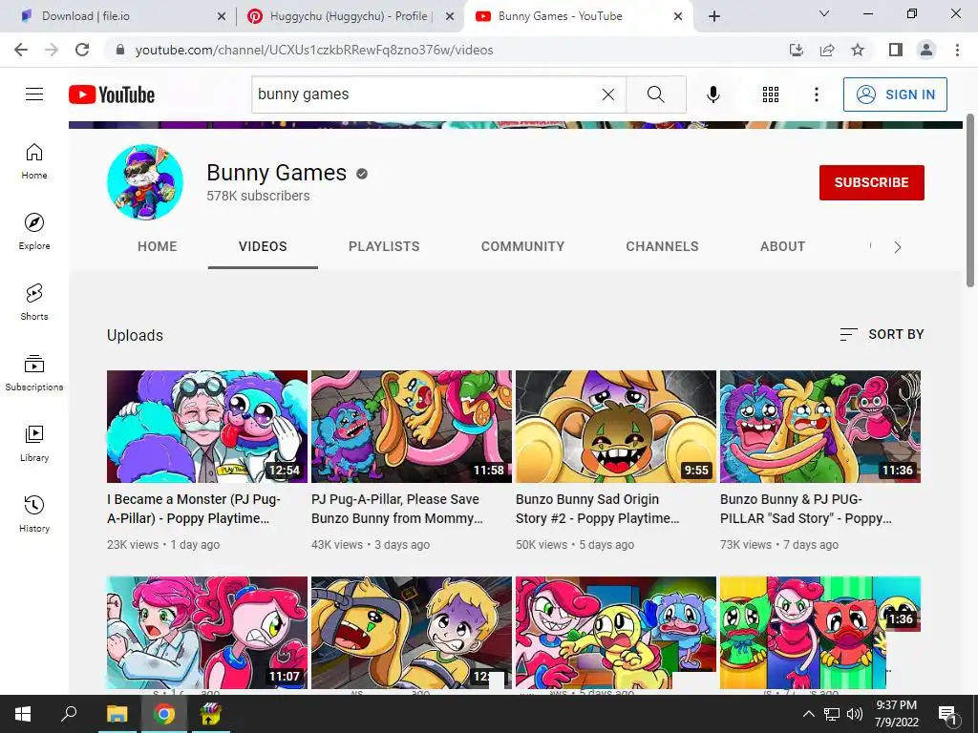
Task: Open the Windows notification center
Action: pyautogui.click(x=947, y=714)
